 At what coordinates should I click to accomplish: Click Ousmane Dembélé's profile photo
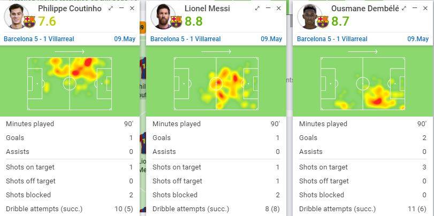pyautogui.click(x=308, y=17)
